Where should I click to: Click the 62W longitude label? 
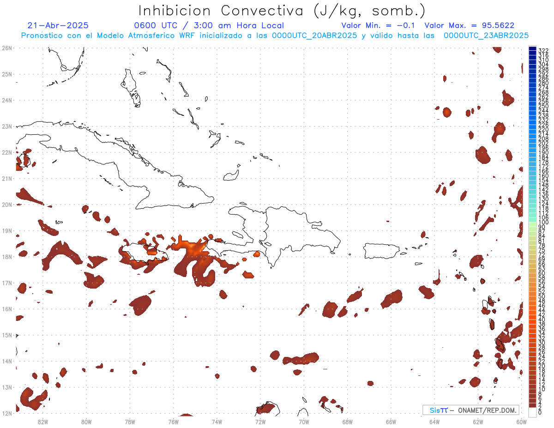point(478,422)
